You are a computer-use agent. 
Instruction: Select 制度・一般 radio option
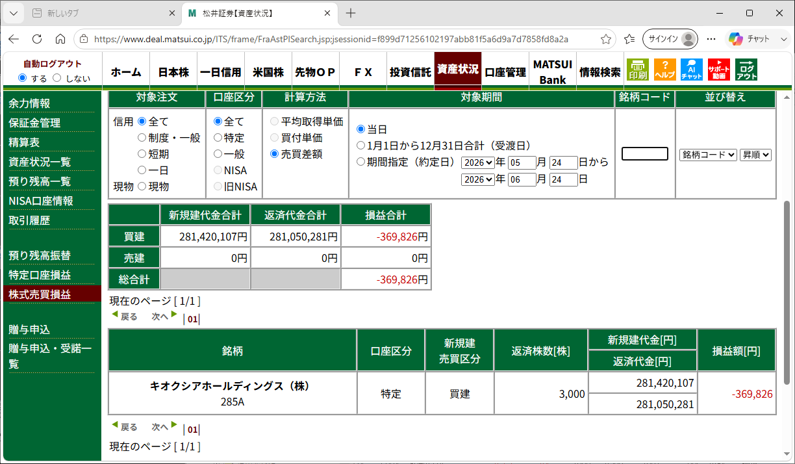pyautogui.click(x=142, y=138)
